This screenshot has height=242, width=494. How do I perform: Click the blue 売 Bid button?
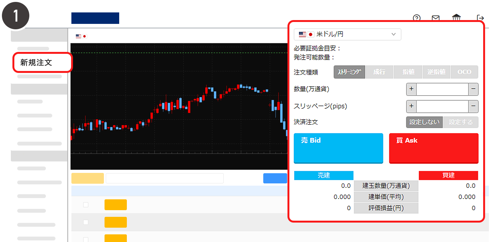338,148
